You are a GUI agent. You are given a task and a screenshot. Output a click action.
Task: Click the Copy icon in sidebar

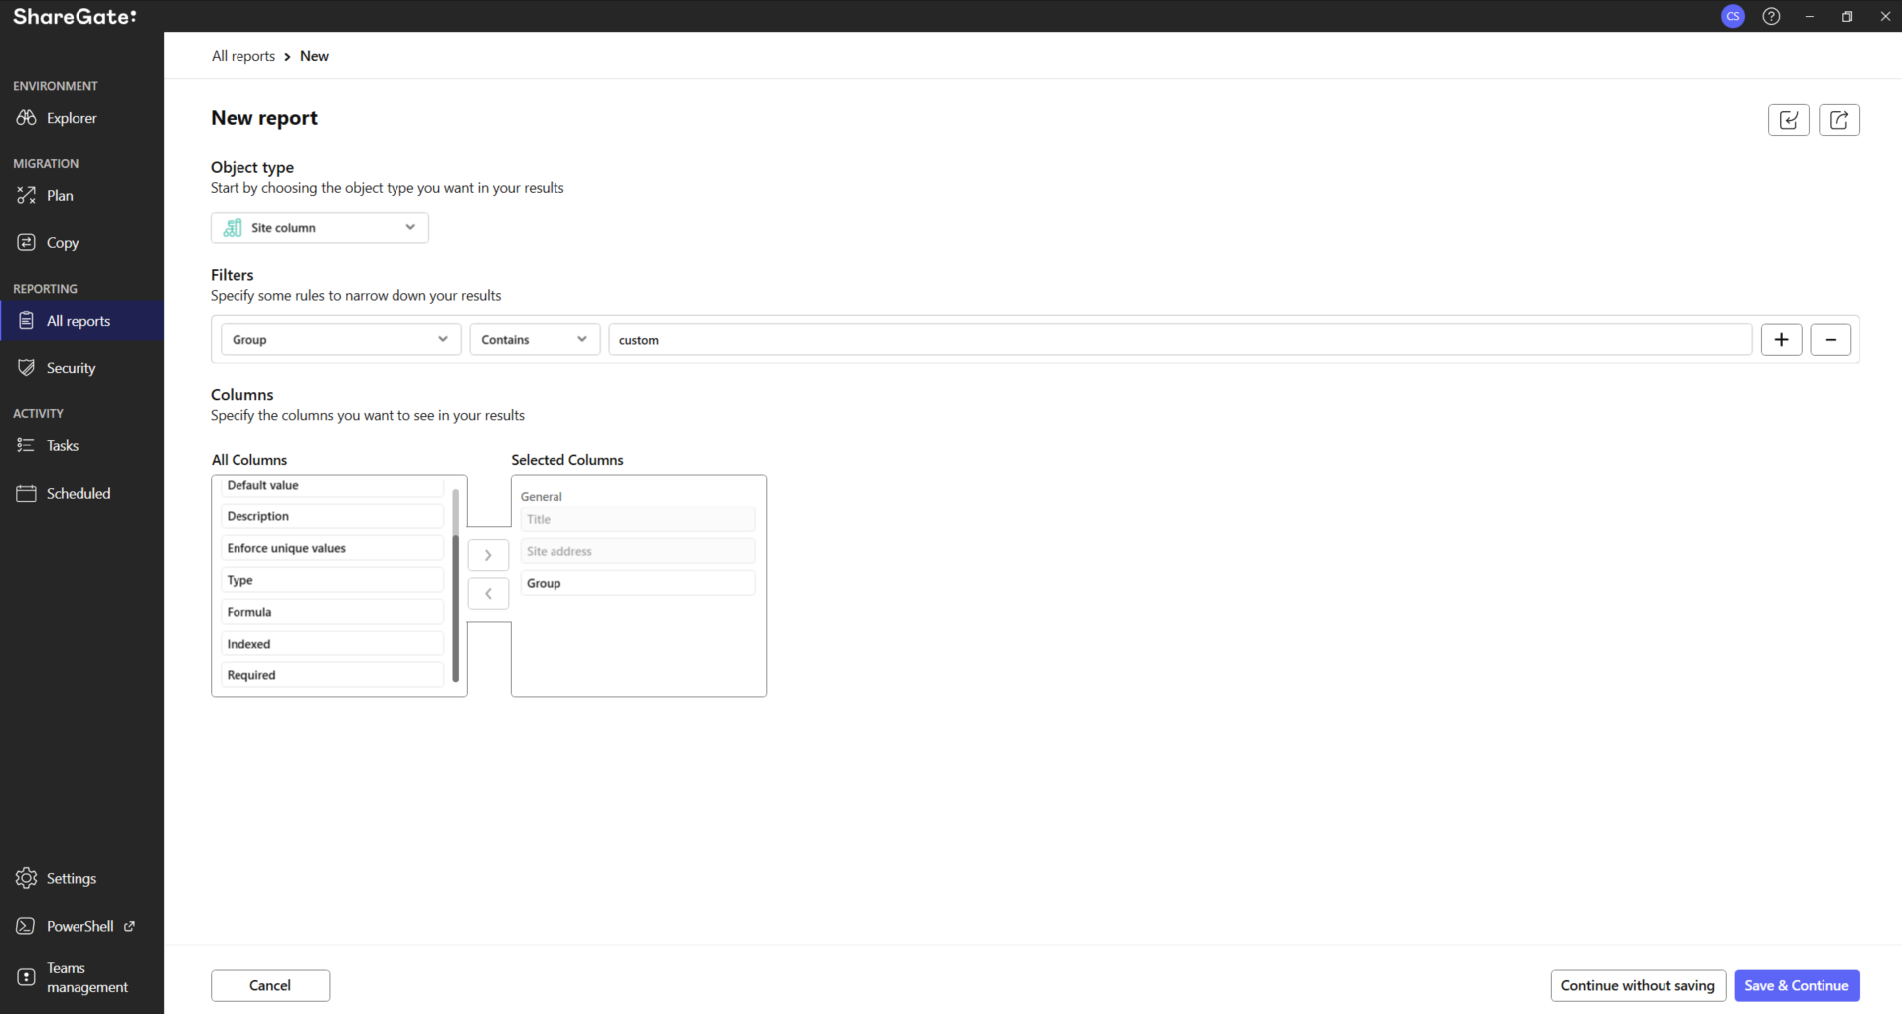click(26, 243)
